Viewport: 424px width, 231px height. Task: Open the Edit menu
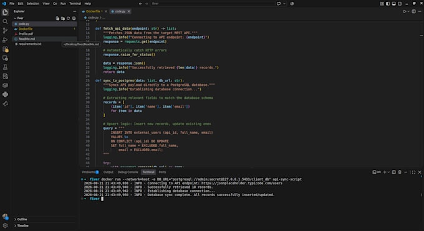[x=21, y=4]
